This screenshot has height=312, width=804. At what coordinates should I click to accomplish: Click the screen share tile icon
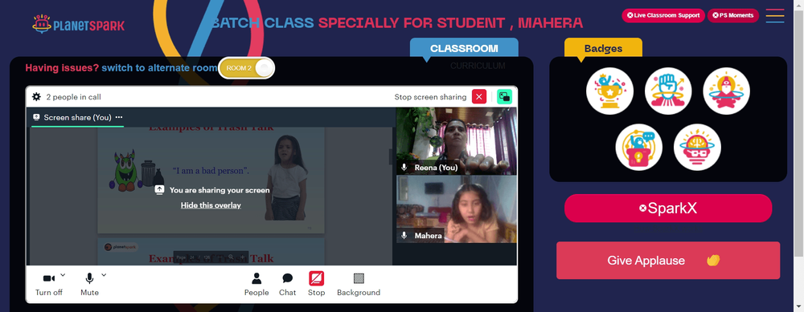coord(36,117)
